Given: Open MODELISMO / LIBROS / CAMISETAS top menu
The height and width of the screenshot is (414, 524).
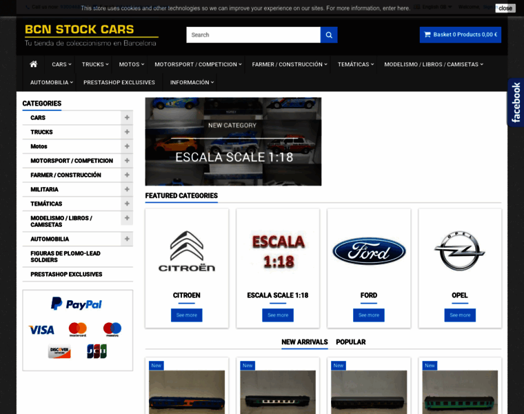Looking at the screenshot, I should pos(434,64).
